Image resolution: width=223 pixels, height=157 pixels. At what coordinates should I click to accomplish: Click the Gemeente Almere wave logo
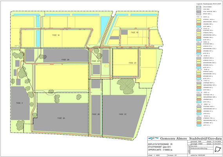point(153,138)
